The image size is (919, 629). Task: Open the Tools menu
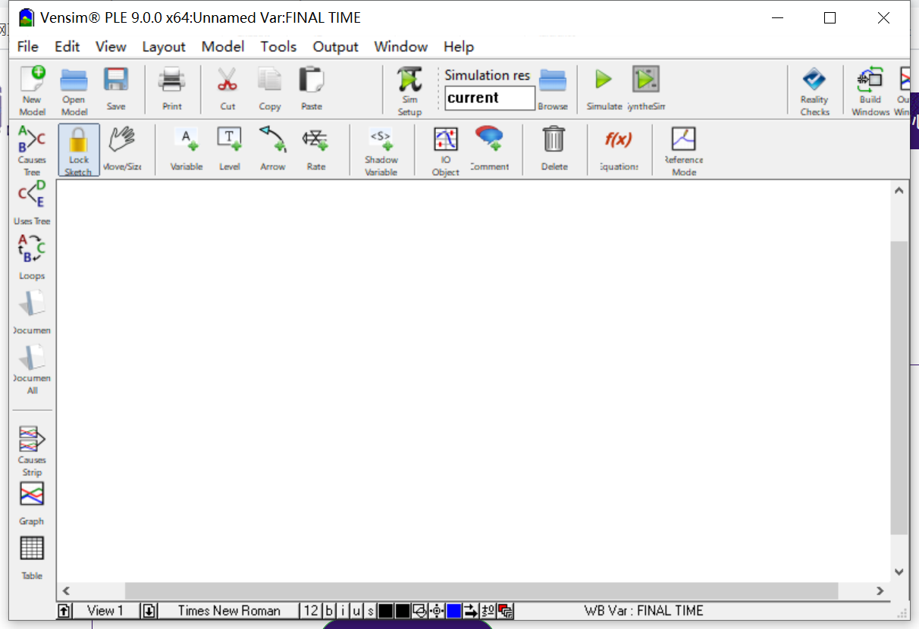coord(278,46)
